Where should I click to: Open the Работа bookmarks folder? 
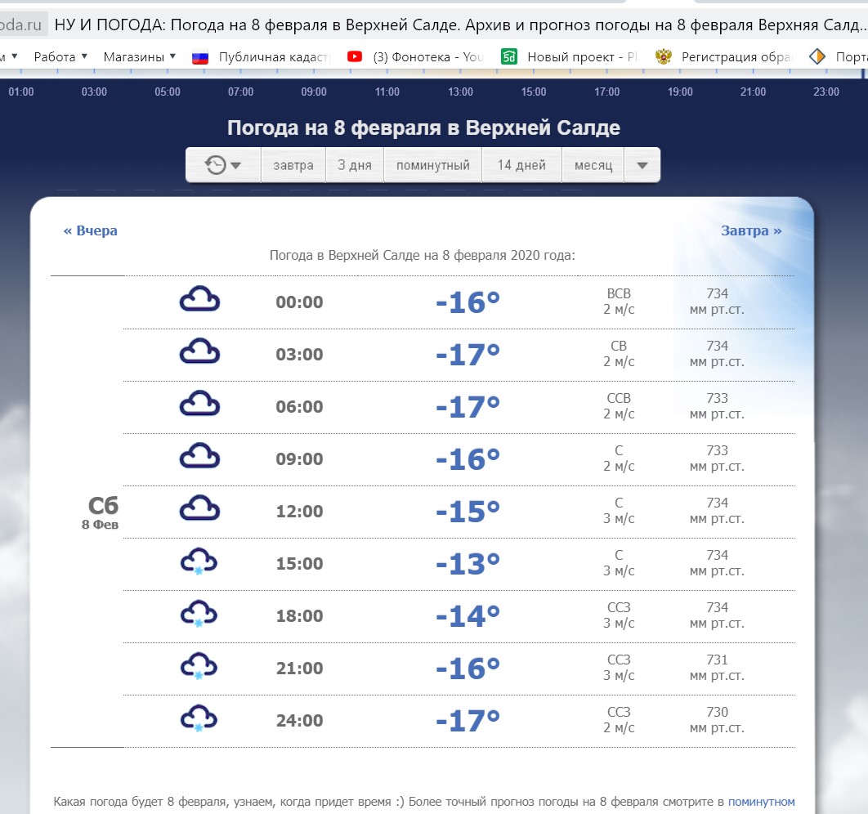[x=60, y=56]
